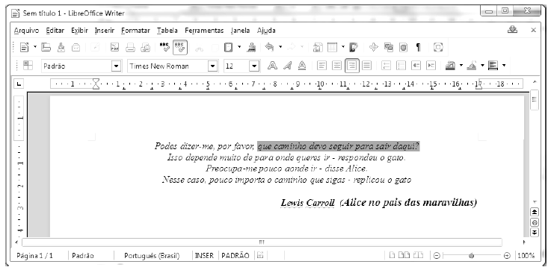The image size is (551, 273).
Task: Insert a table with the Table grid icon
Action: [x=333, y=47]
